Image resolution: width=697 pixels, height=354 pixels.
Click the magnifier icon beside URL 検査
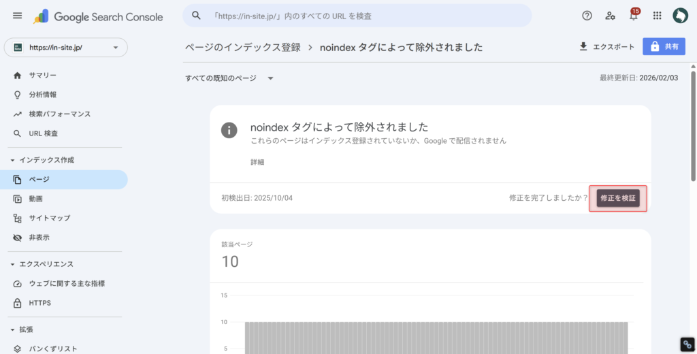[17, 133]
